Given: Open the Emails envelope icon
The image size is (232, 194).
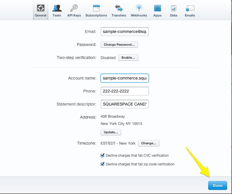Looking at the screenshot, I should pyautogui.click(x=190, y=8).
